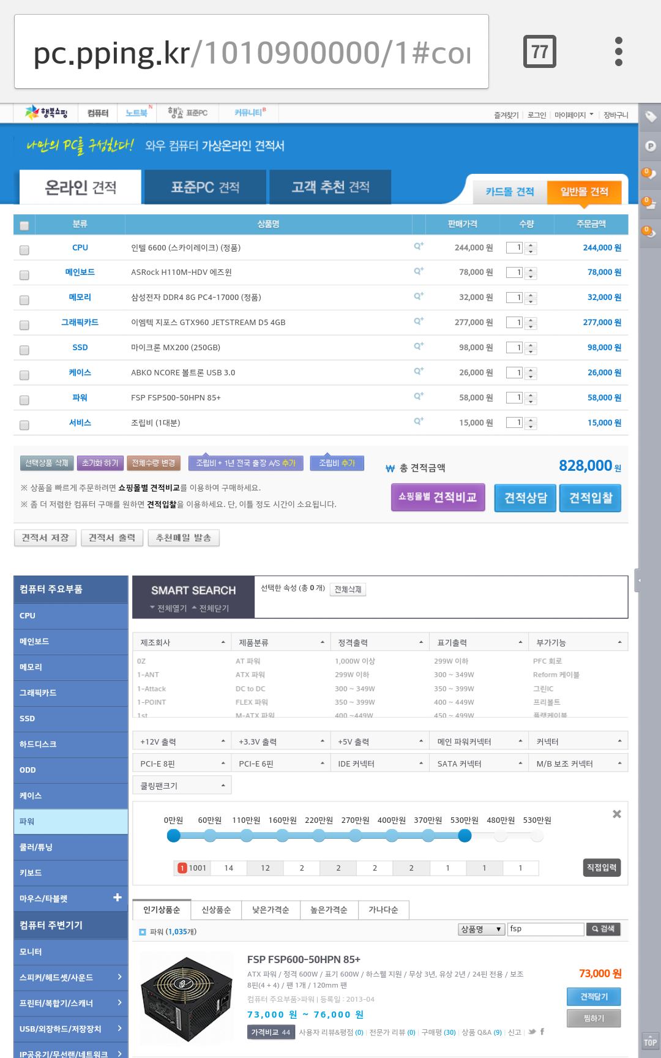Switch to 표준PC 견적 tab

[x=205, y=187]
